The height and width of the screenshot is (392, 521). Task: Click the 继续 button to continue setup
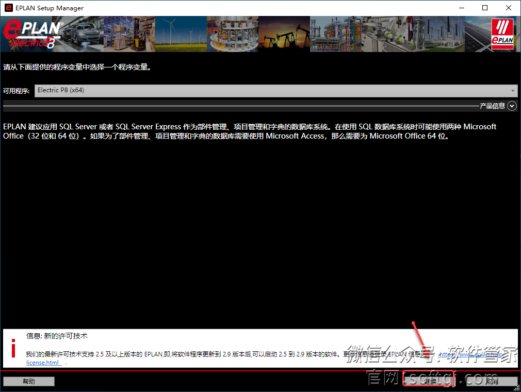pyautogui.click(x=428, y=381)
